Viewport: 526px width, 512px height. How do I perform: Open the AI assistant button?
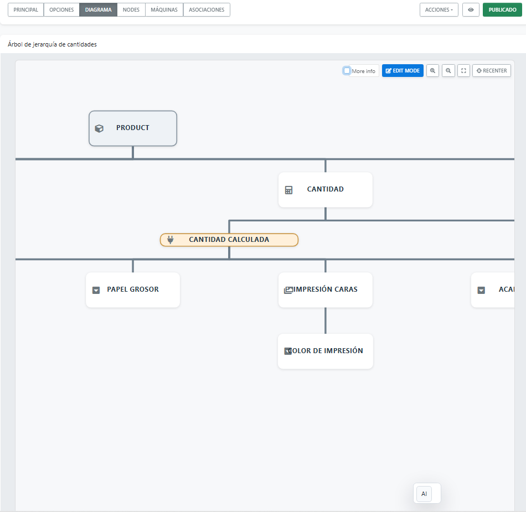[x=424, y=494]
